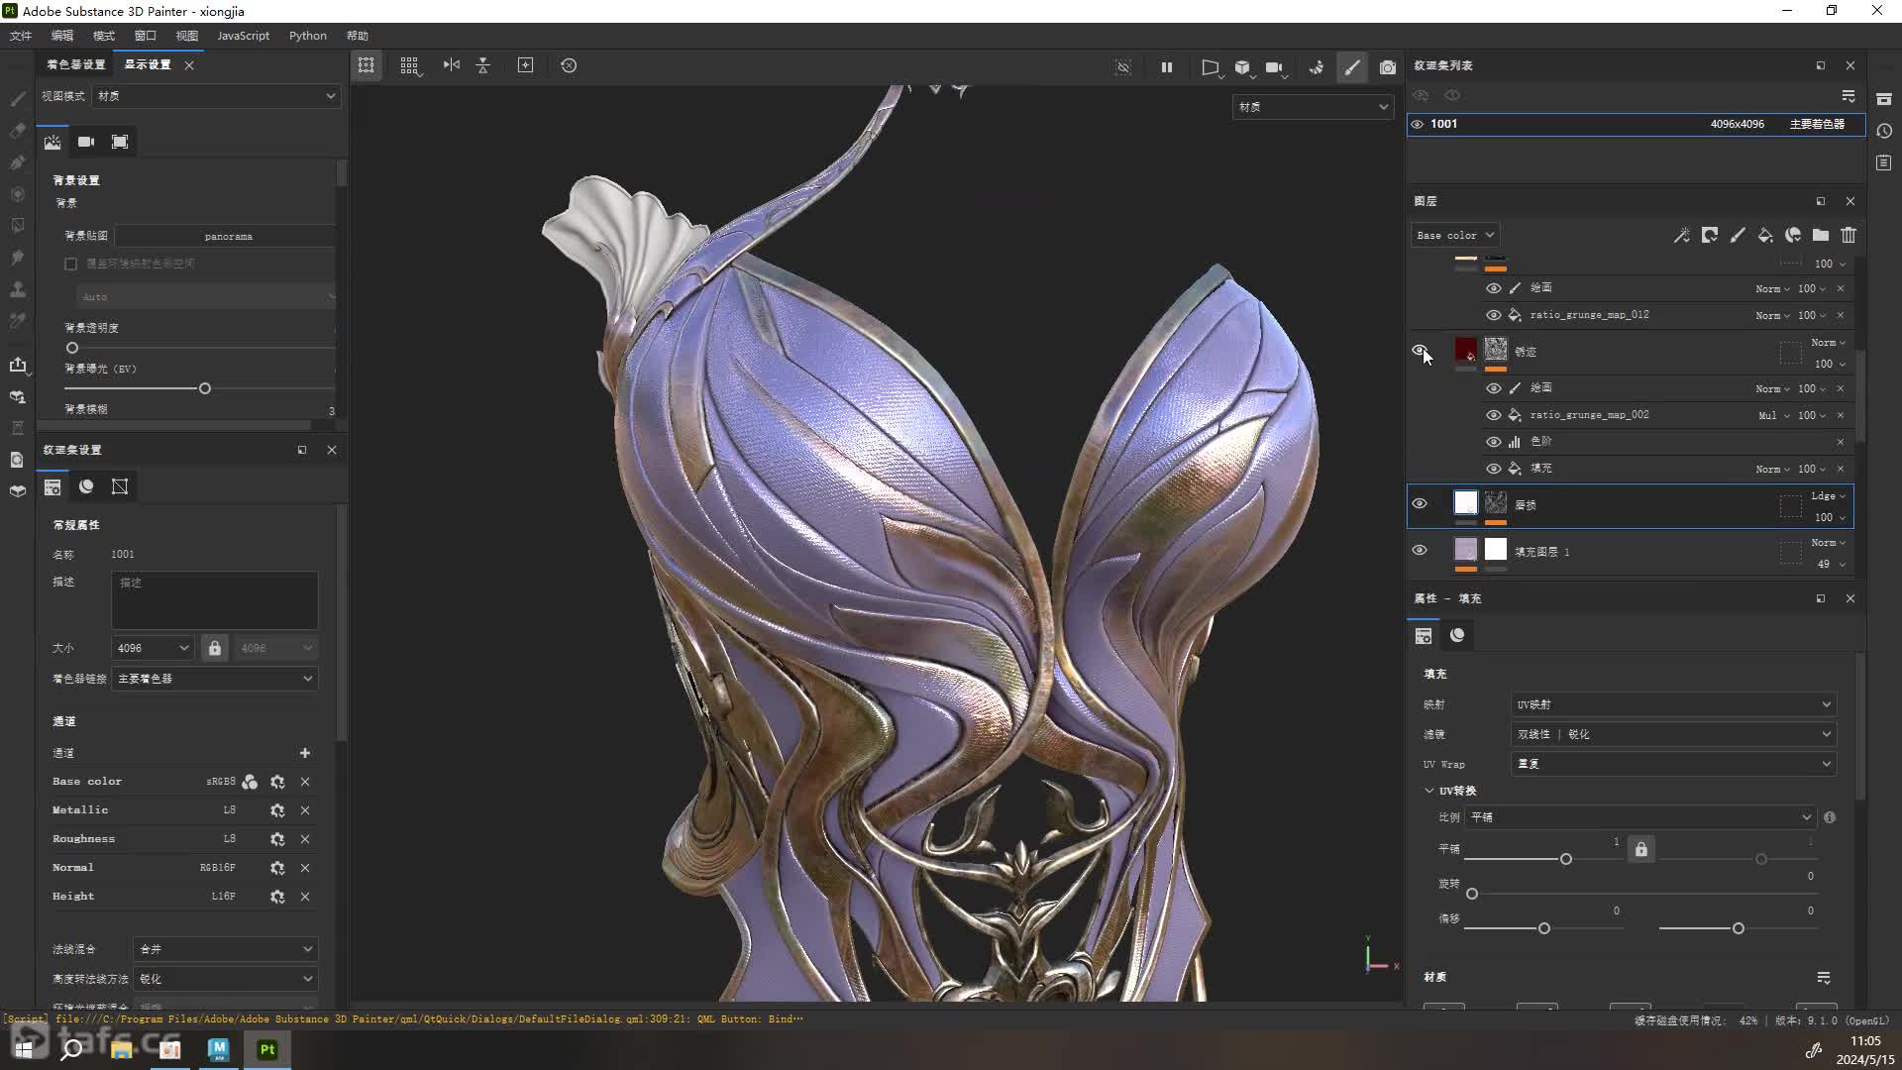
Task: Open viewport settings frame icon tab
Action: (x=120, y=142)
